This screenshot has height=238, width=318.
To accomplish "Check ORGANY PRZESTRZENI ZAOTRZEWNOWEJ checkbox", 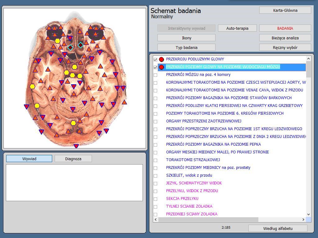I will coord(155,121).
